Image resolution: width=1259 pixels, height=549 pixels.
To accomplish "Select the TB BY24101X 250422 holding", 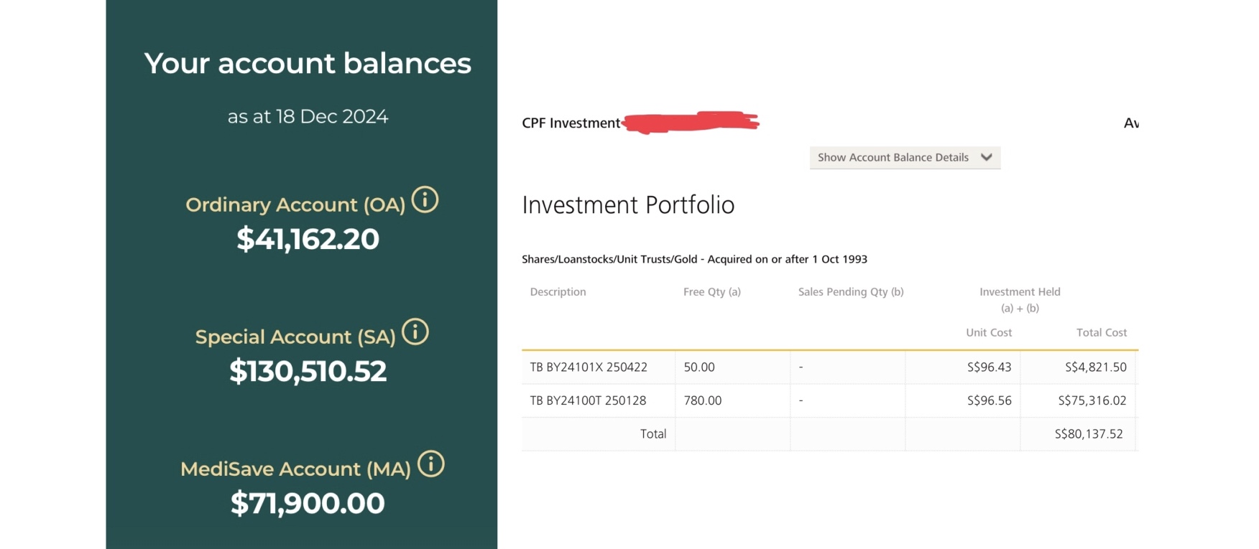I will click(x=589, y=367).
